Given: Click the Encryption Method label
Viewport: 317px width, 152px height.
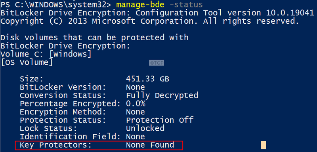Looking at the screenshot, I should point(63,112).
